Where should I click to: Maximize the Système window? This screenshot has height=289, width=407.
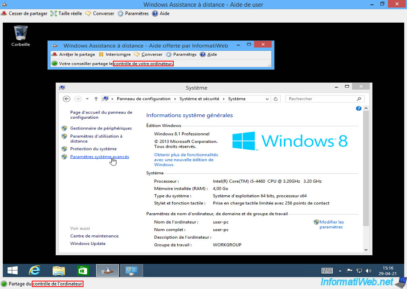[x=347, y=87]
